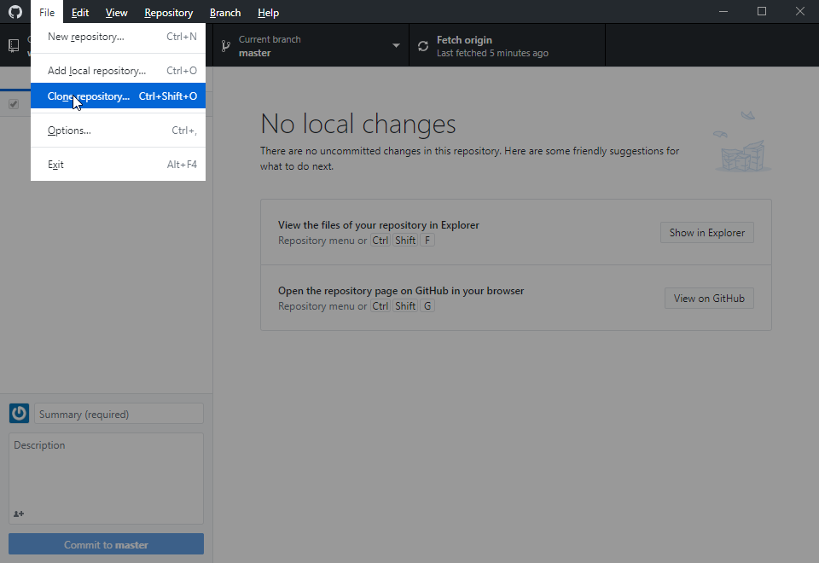Click the GitHub Octocat logo icon
Image resolution: width=819 pixels, height=563 pixels.
coord(15,12)
